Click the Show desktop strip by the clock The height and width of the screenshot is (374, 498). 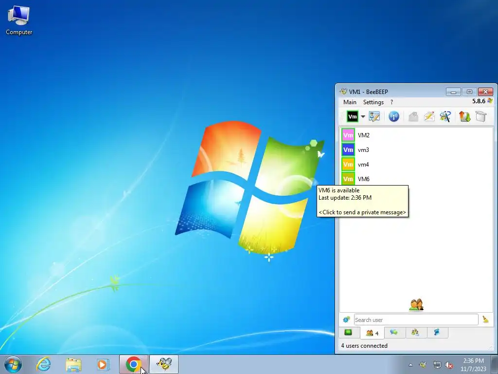click(x=495, y=364)
